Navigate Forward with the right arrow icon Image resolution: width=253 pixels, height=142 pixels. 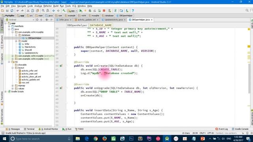58,11
